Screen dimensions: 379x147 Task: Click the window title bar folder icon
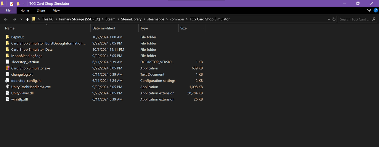pos(2,4)
